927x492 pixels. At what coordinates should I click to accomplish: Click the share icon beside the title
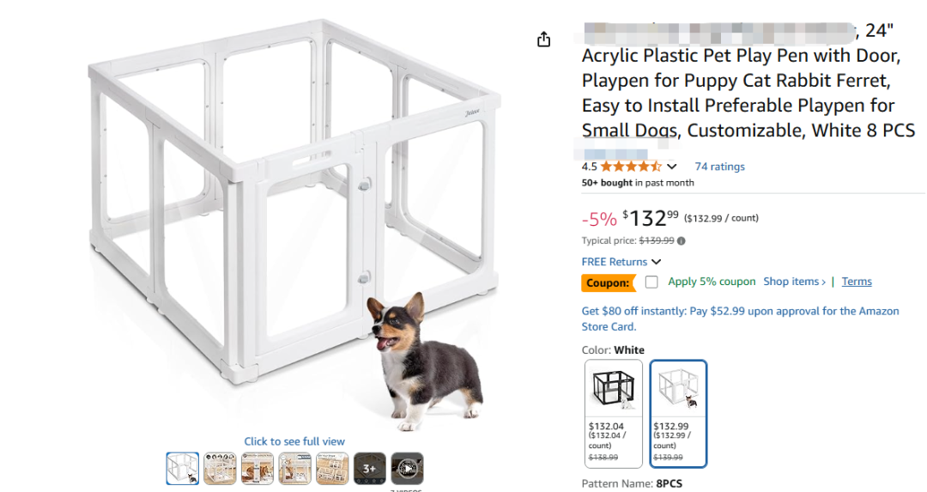[543, 39]
